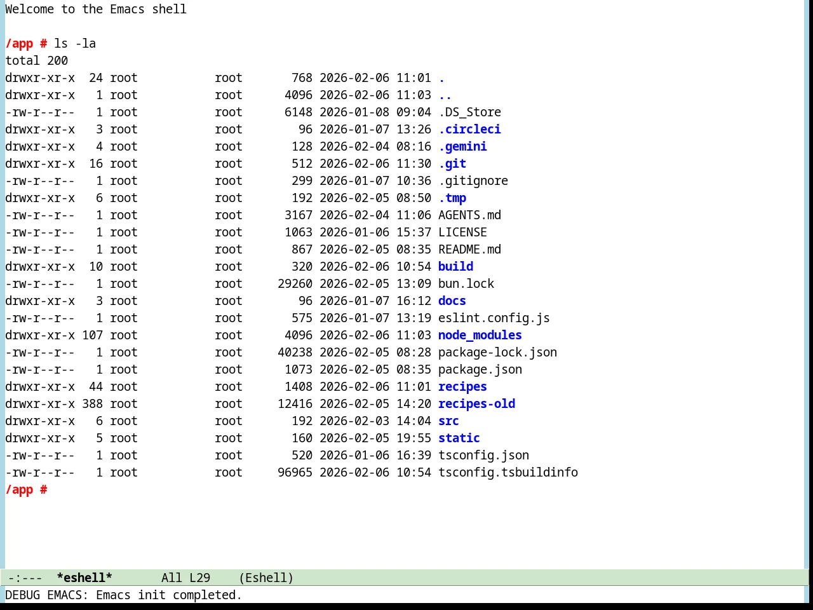Click the README.md file name
Viewport: 813px width, 610px height.
[x=469, y=249]
